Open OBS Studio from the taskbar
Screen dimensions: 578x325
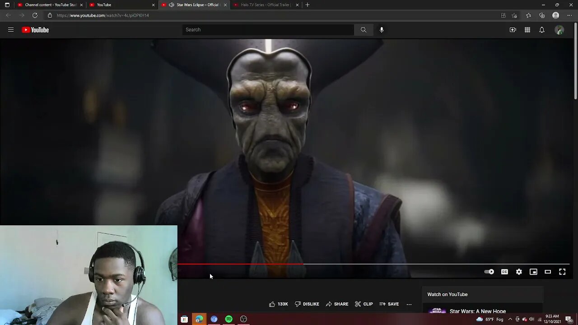pyautogui.click(x=244, y=319)
